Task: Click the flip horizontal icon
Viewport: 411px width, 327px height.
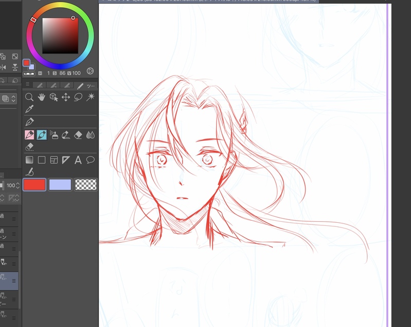Action: [x=3, y=67]
